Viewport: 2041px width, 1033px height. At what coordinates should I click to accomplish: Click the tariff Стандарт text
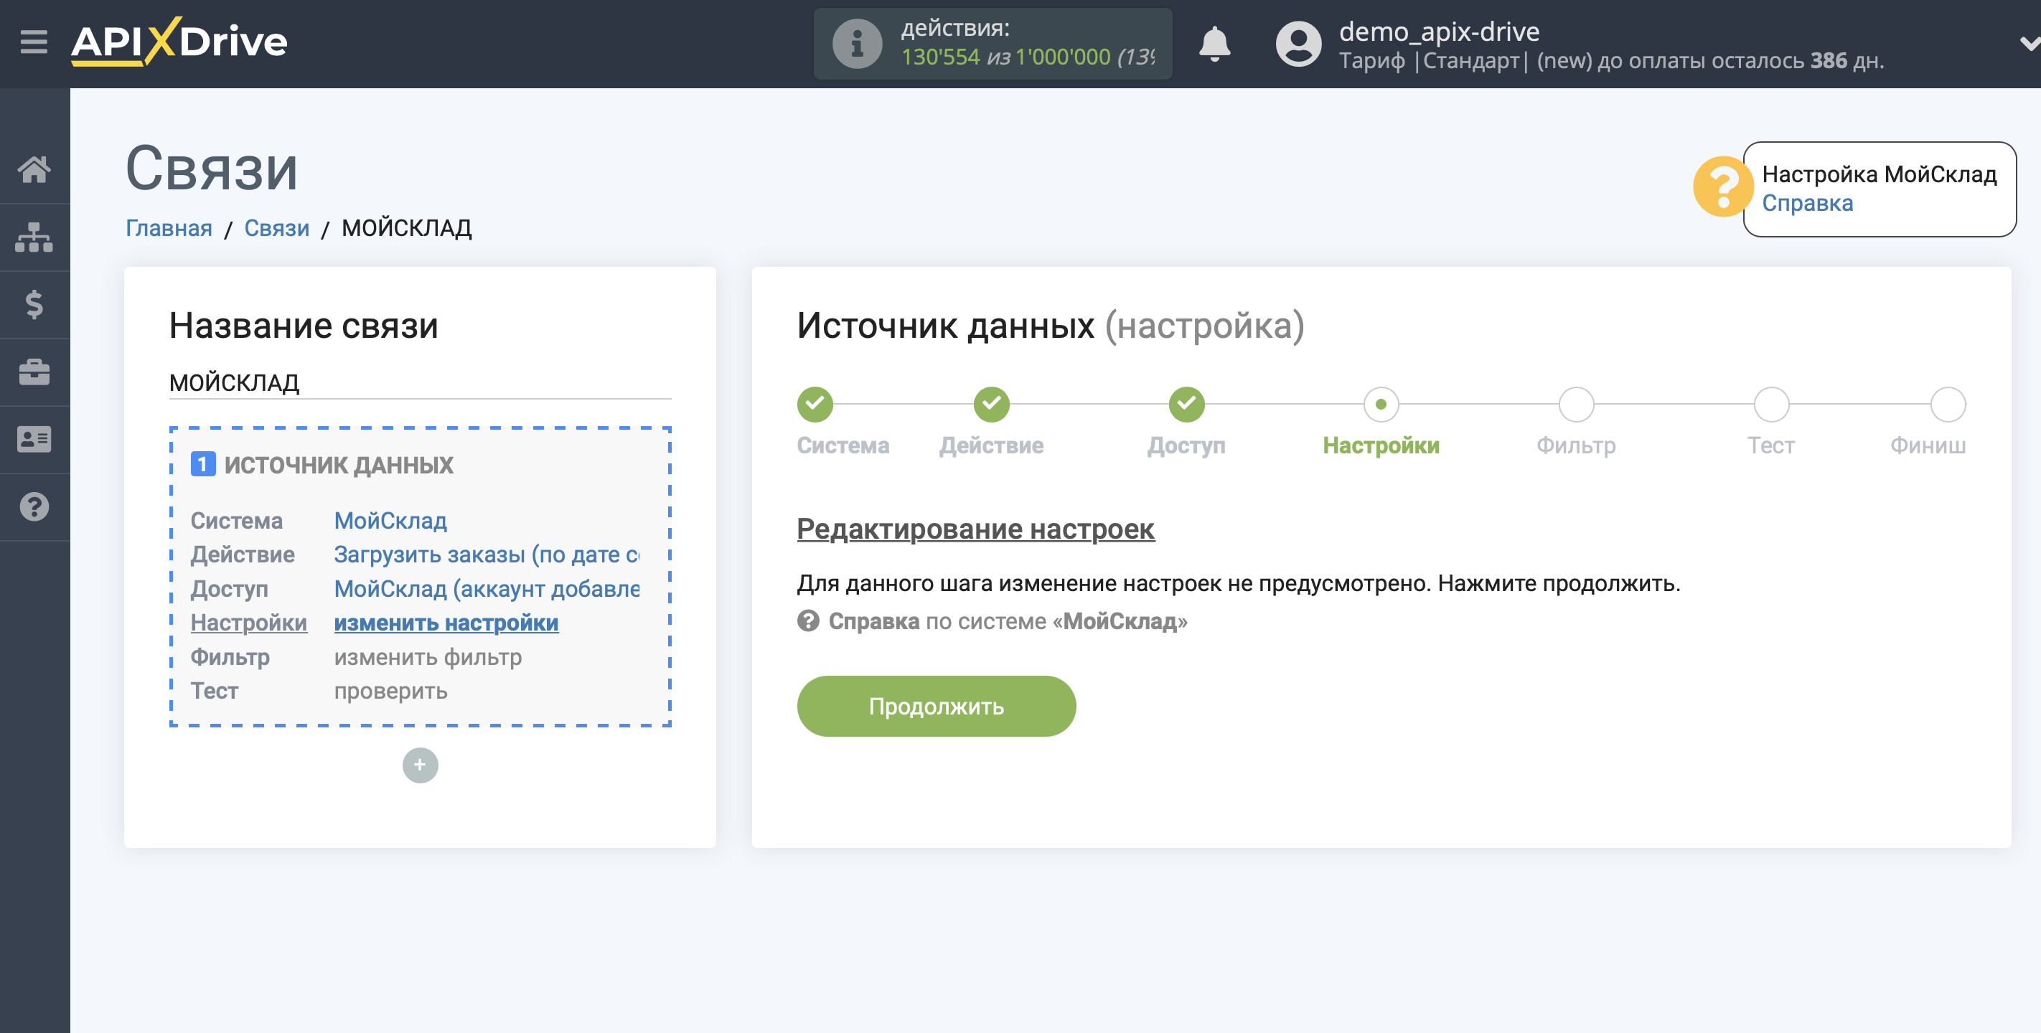tap(1471, 61)
